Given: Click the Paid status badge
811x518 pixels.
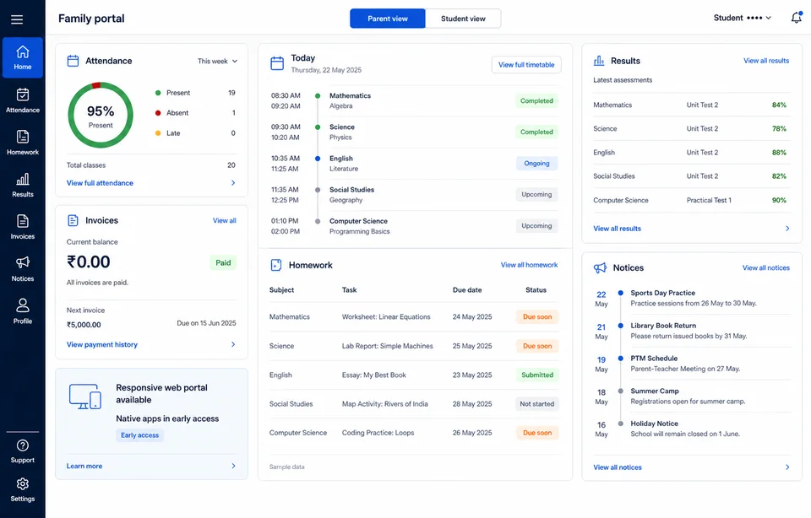Looking at the screenshot, I should [x=223, y=263].
